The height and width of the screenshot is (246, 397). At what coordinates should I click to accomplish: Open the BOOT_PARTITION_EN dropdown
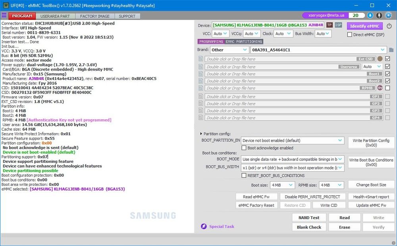coord(293,140)
